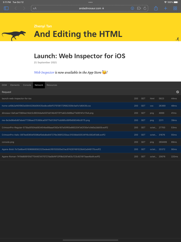Switch to the Resources tab

(52, 85)
